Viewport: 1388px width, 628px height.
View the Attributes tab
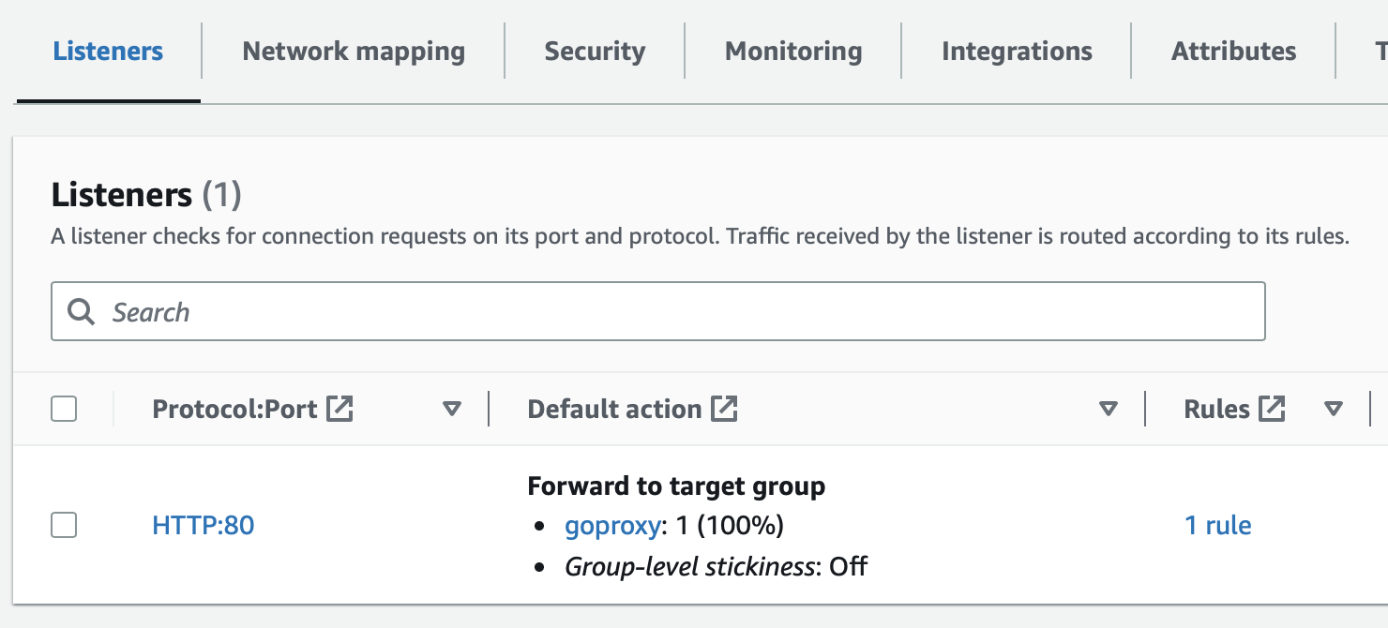[1233, 51]
